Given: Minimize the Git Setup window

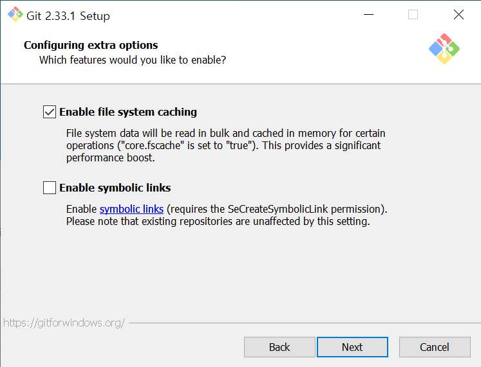Looking at the screenshot, I should 368,15.
